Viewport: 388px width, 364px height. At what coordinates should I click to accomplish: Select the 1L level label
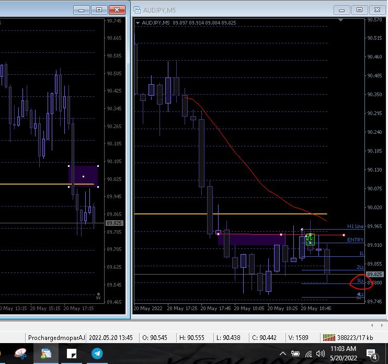(361, 254)
